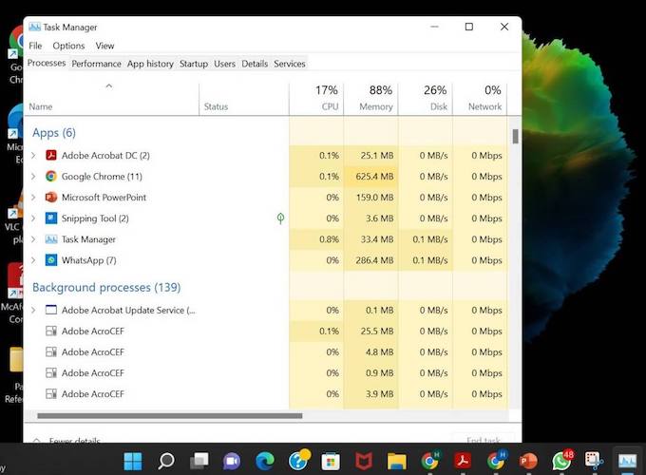Switch to the Details tab
Viewport: 646px width, 475px height.
[255, 64]
